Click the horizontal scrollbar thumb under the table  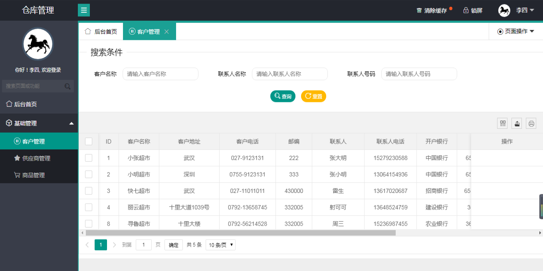pyautogui.click(x=240, y=233)
